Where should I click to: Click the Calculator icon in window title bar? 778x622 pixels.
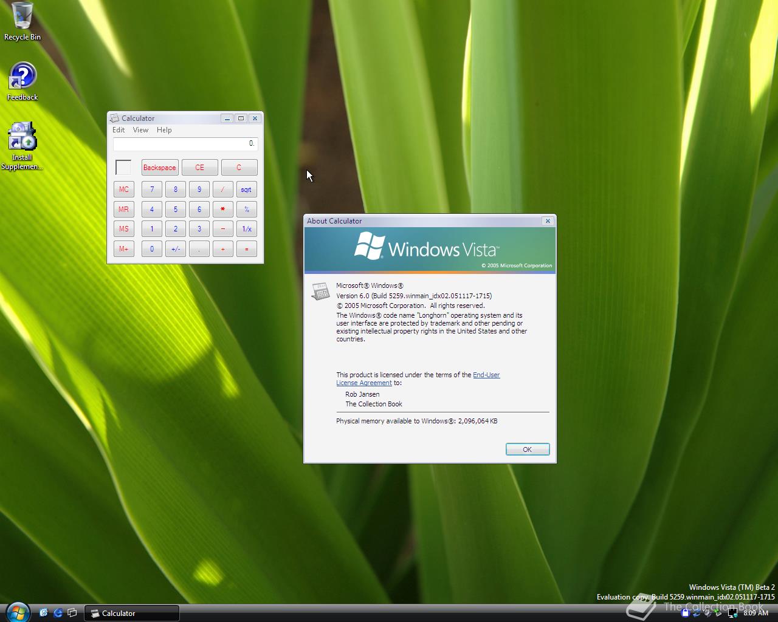tap(114, 118)
